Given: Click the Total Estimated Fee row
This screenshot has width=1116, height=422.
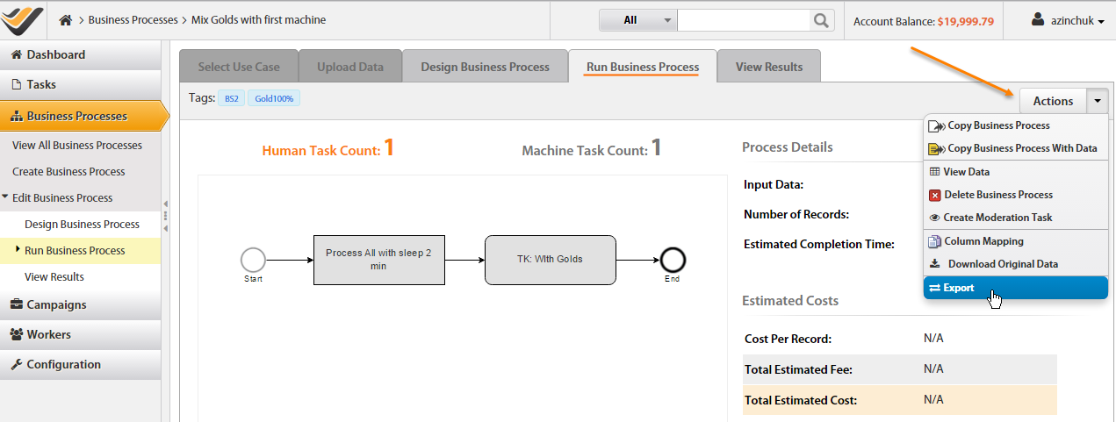Looking at the screenshot, I should click(900, 369).
